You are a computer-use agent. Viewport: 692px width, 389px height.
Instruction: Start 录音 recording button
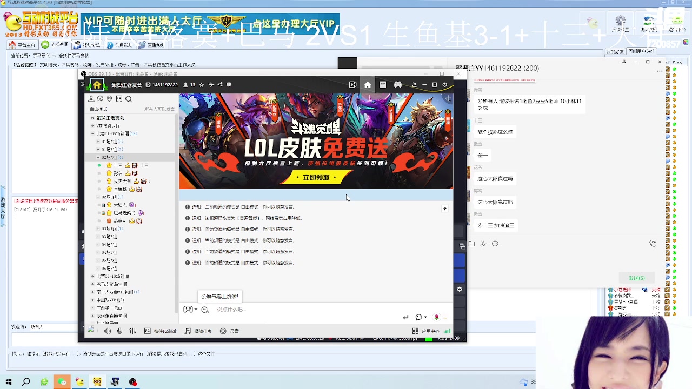tap(229, 331)
